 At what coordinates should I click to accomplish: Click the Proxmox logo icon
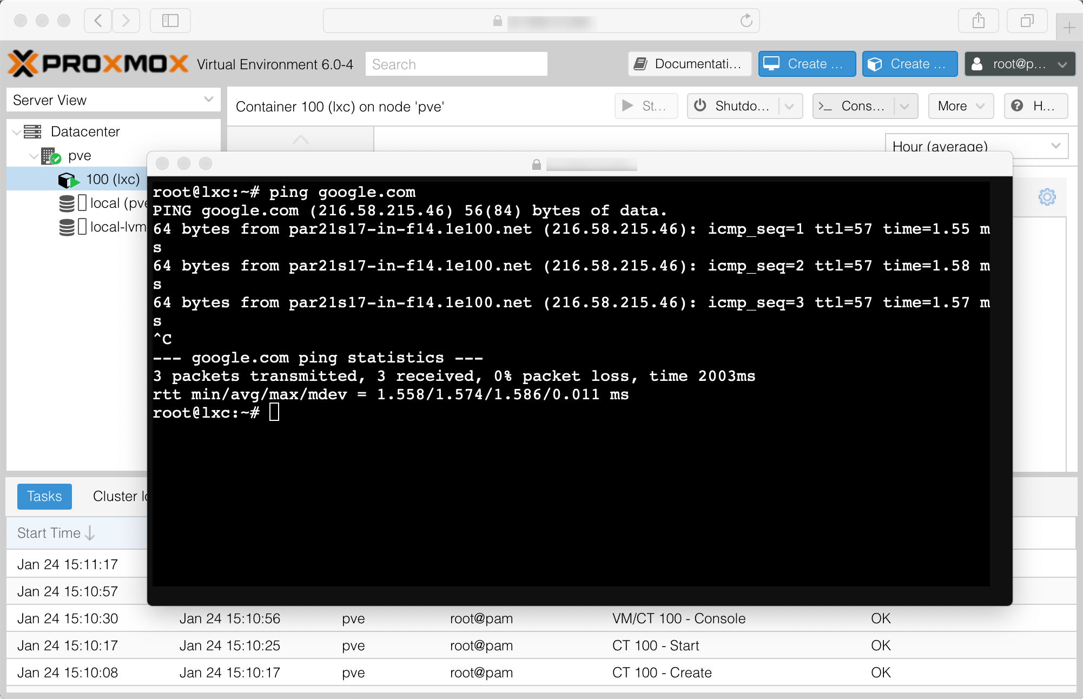(23, 64)
